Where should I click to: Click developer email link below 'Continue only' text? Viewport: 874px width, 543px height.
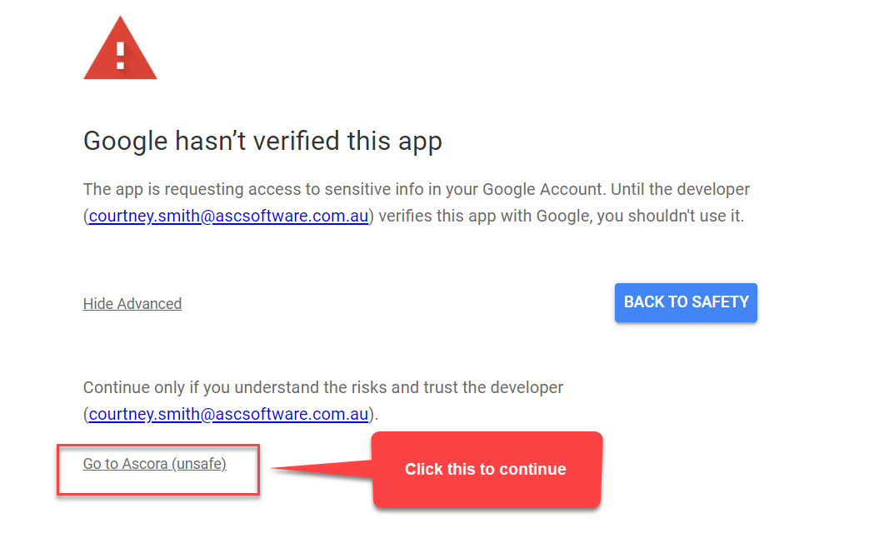(228, 413)
